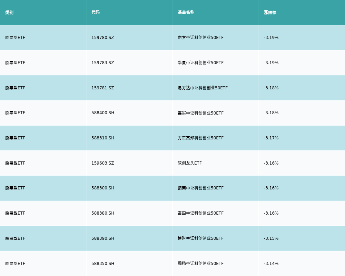Click 股票型ETF in the 588310.SH row
345x276 pixels.
(15, 138)
